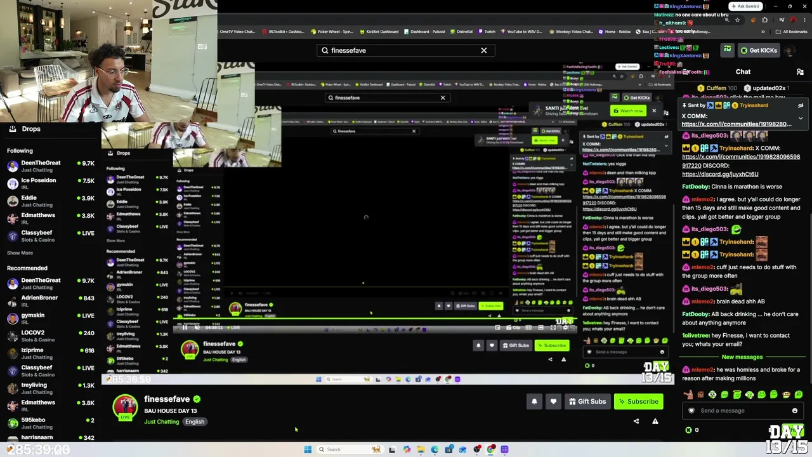Screen dimensions: 812x457
Task: Open treyliving recommended channel
Action: [51, 388]
